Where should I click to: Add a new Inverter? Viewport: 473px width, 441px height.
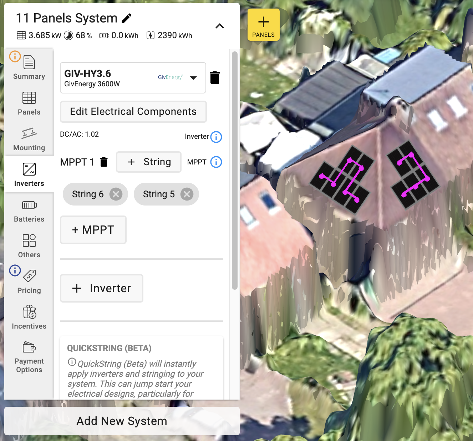[x=102, y=288]
